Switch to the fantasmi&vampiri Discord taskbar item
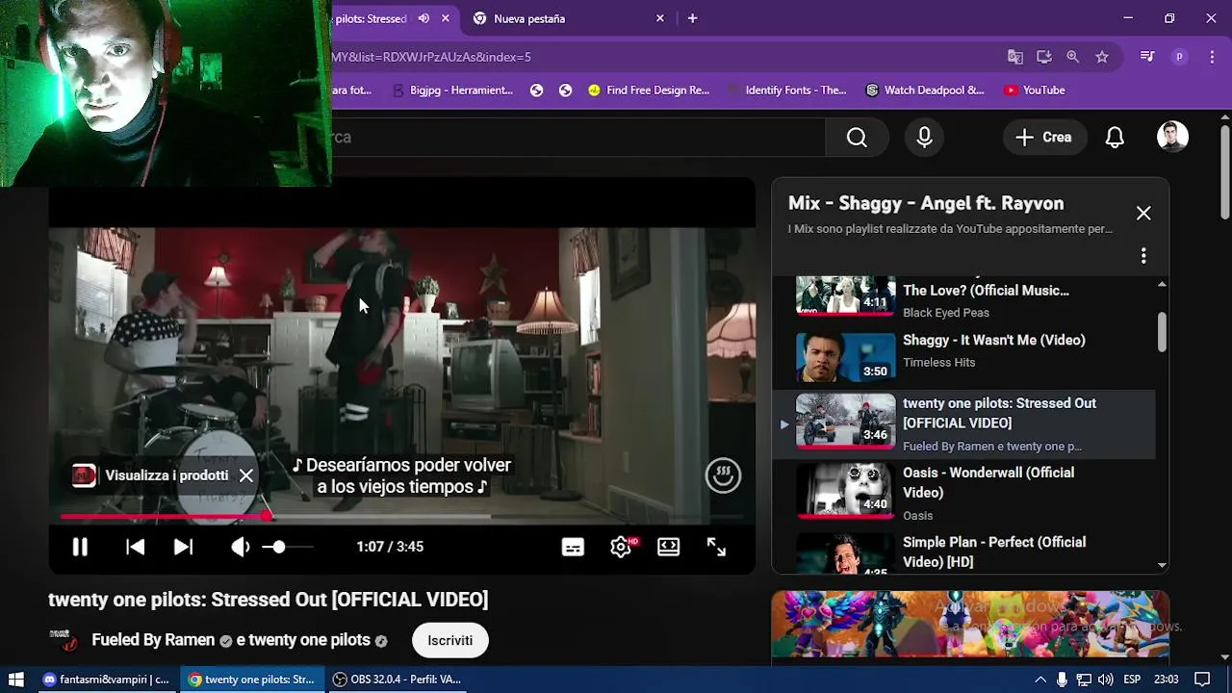 point(106,680)
